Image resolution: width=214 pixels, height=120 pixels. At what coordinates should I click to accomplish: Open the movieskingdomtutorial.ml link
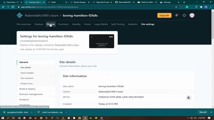point(34,41)
